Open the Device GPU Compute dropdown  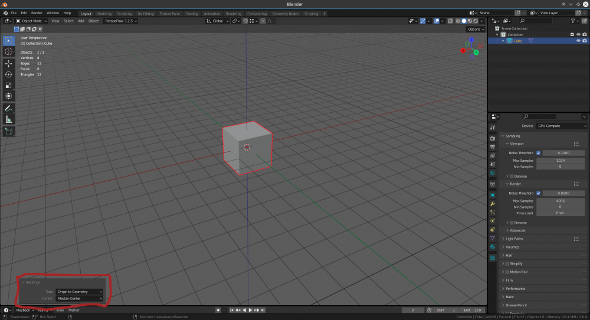click(x=561, y=126)
